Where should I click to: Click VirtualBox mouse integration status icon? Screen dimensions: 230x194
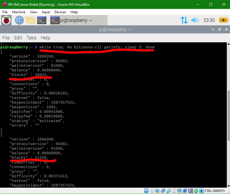coord(196,191)
